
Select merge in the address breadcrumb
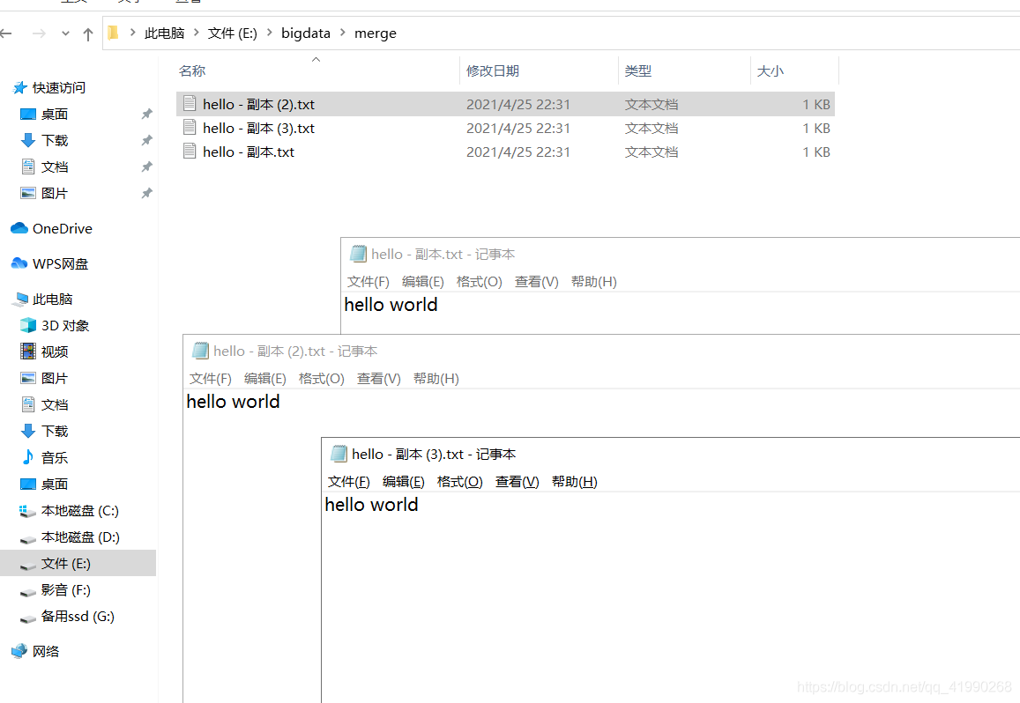click(376, 33)
